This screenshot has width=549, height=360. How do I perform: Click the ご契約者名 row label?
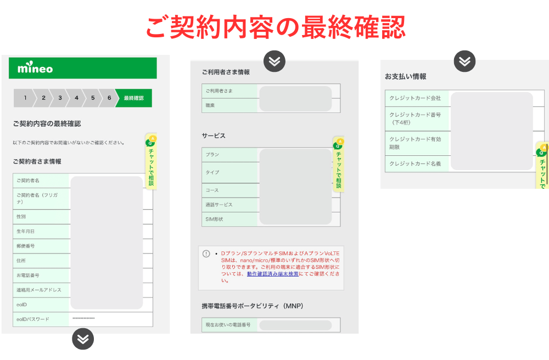click(x=28, y=181)
